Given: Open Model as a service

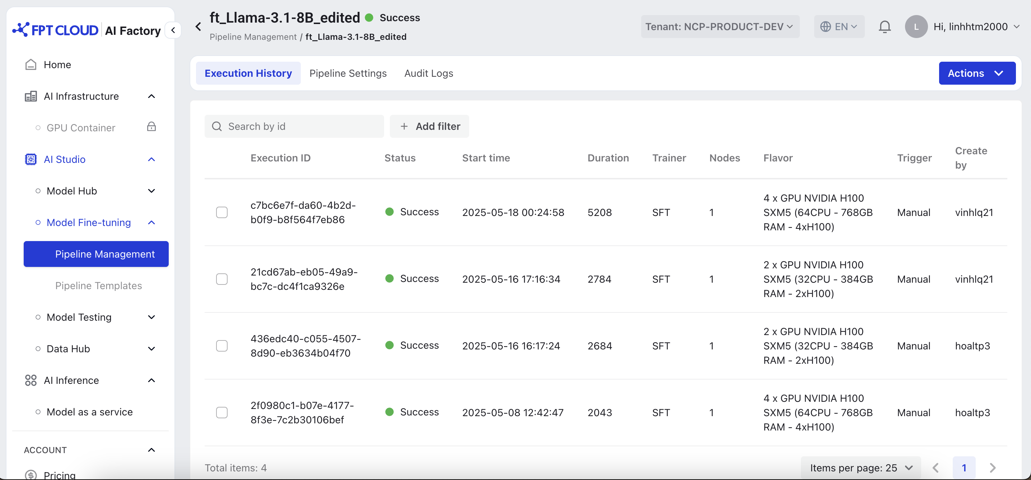Looking at the screenshot, I should (89, 412).
